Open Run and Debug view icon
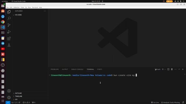 [9, 32]
